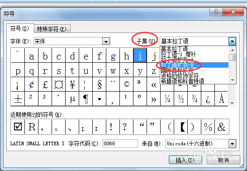Choose the inverted question mark ¿

[x=208, y=99]
